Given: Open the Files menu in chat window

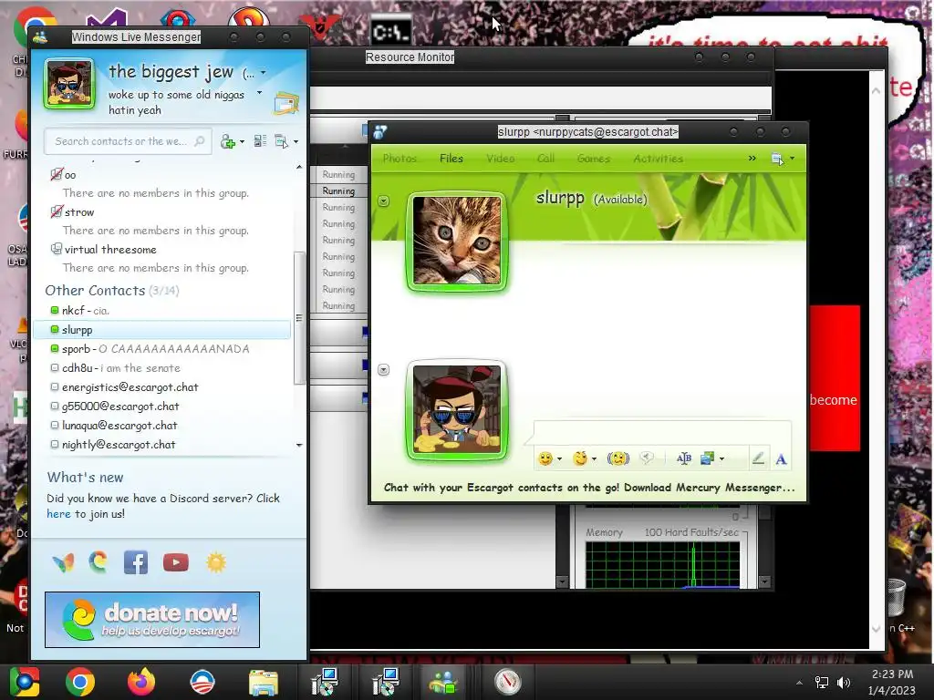Looking at the screenshot, I should coord(451,159).
